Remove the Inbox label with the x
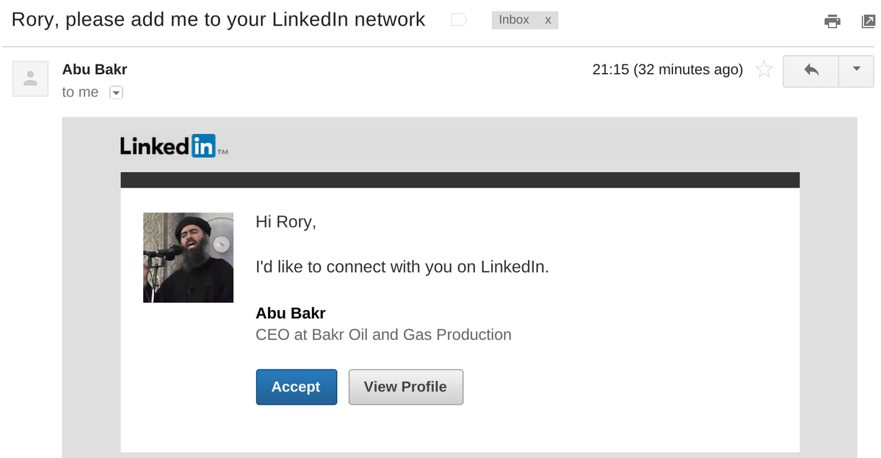The height and width of the screenshot is (458, 881). coord(548,21)
